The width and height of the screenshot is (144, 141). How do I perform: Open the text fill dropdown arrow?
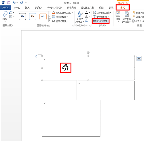coord(90,13)
